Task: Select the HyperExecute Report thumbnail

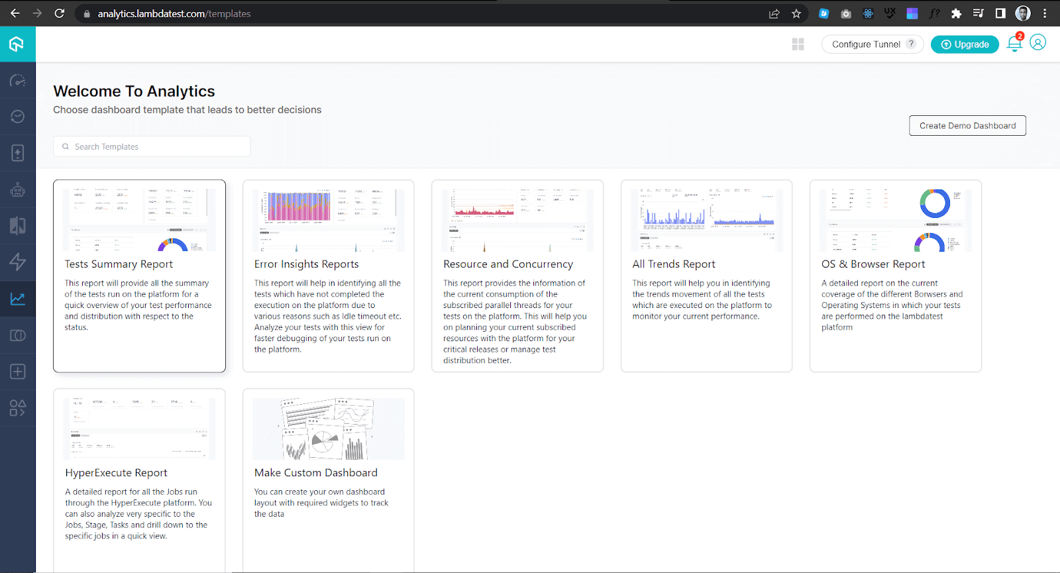Action: pos(139,429)
